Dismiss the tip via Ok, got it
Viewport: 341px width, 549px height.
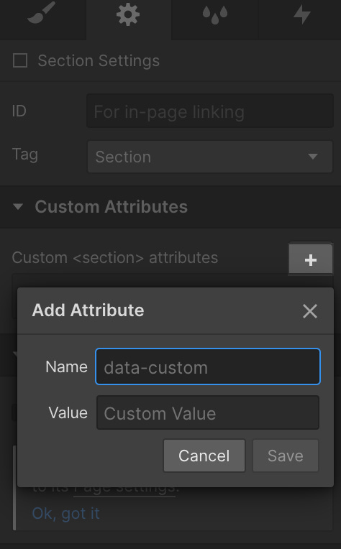(x=66, y=513)
